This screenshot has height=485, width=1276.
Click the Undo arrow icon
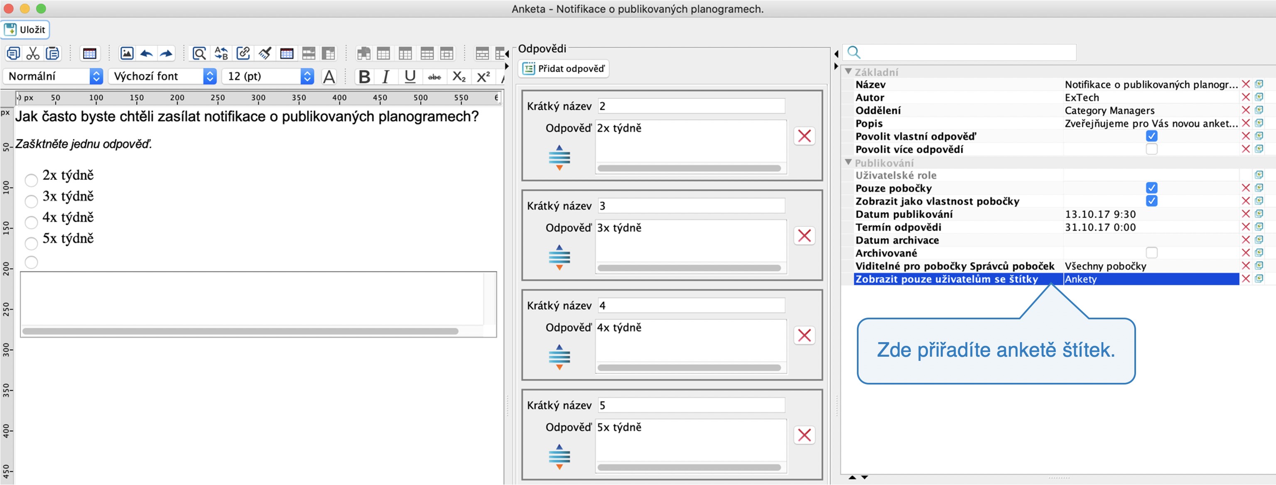[147, 53]
